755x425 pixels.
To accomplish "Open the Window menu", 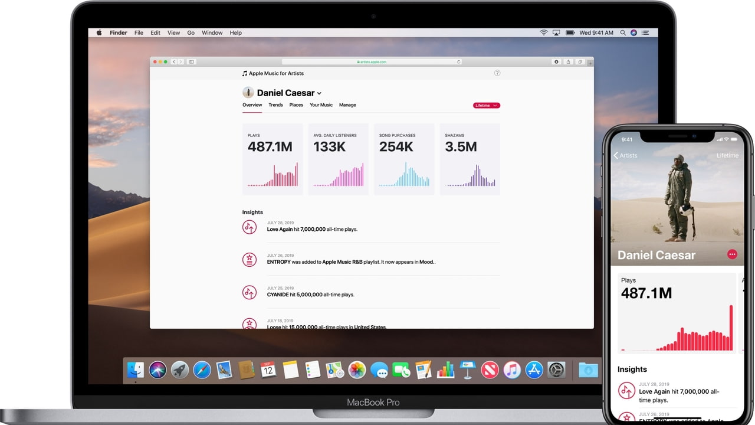I will click(212, 33).
